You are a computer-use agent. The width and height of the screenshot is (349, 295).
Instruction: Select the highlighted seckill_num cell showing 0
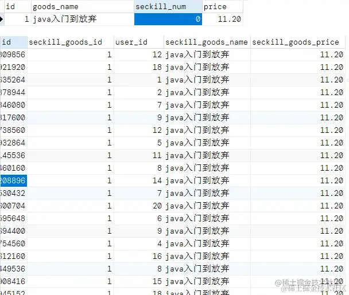click(x=168, y=19)
